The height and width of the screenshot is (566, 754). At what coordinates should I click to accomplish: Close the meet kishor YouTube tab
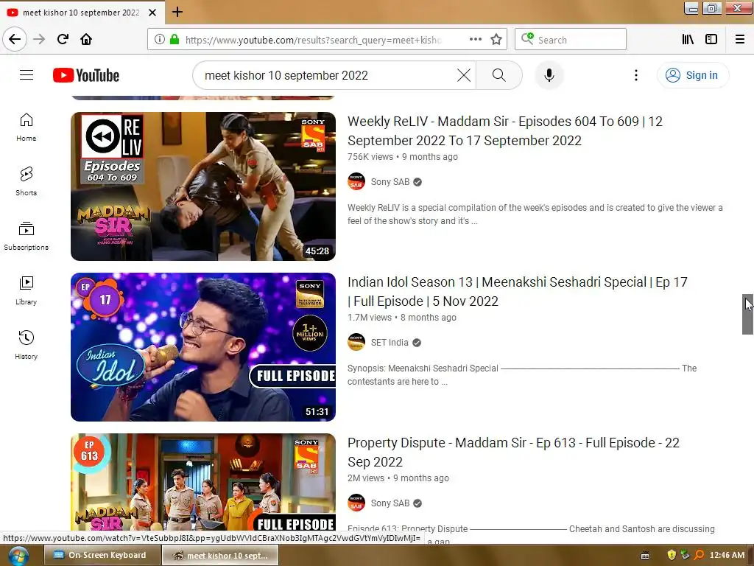click(x=152, y=13)
